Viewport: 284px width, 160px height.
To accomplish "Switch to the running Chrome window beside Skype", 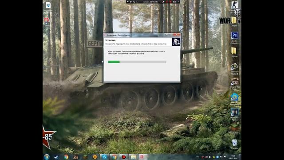I will (114, 157).
